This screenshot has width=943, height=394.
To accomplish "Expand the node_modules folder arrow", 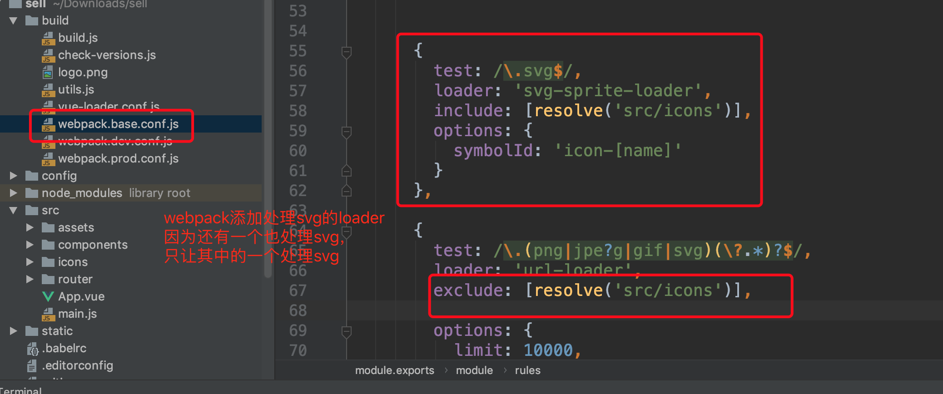I will pyautogui.click(x=13, y=193).
